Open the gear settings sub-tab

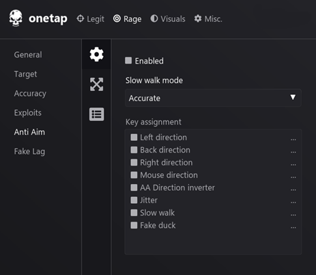[x=96, y=54]
